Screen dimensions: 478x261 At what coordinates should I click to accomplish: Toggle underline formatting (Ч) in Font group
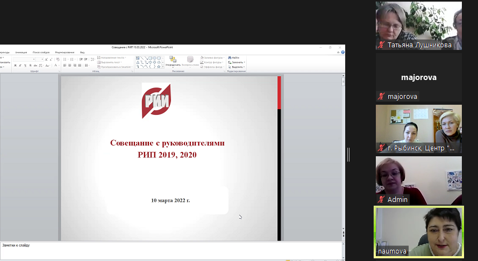pos(25,66)
